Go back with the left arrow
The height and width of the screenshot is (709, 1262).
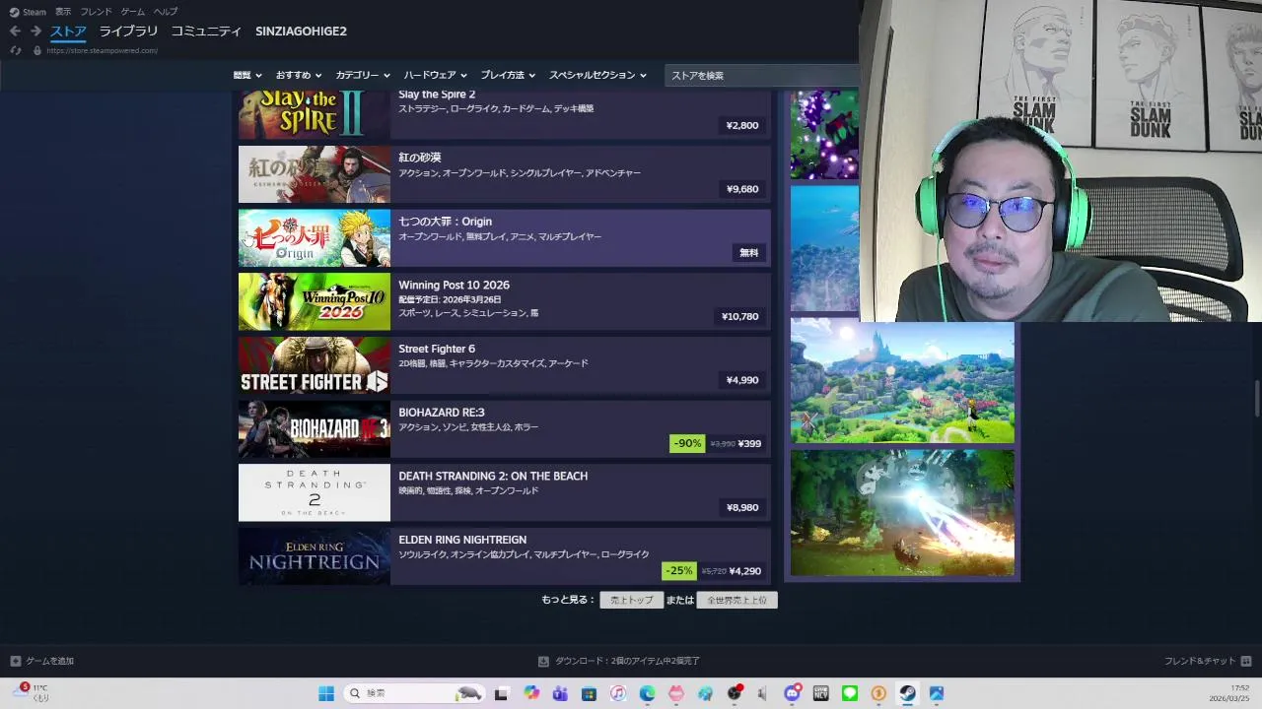(15, 32)
